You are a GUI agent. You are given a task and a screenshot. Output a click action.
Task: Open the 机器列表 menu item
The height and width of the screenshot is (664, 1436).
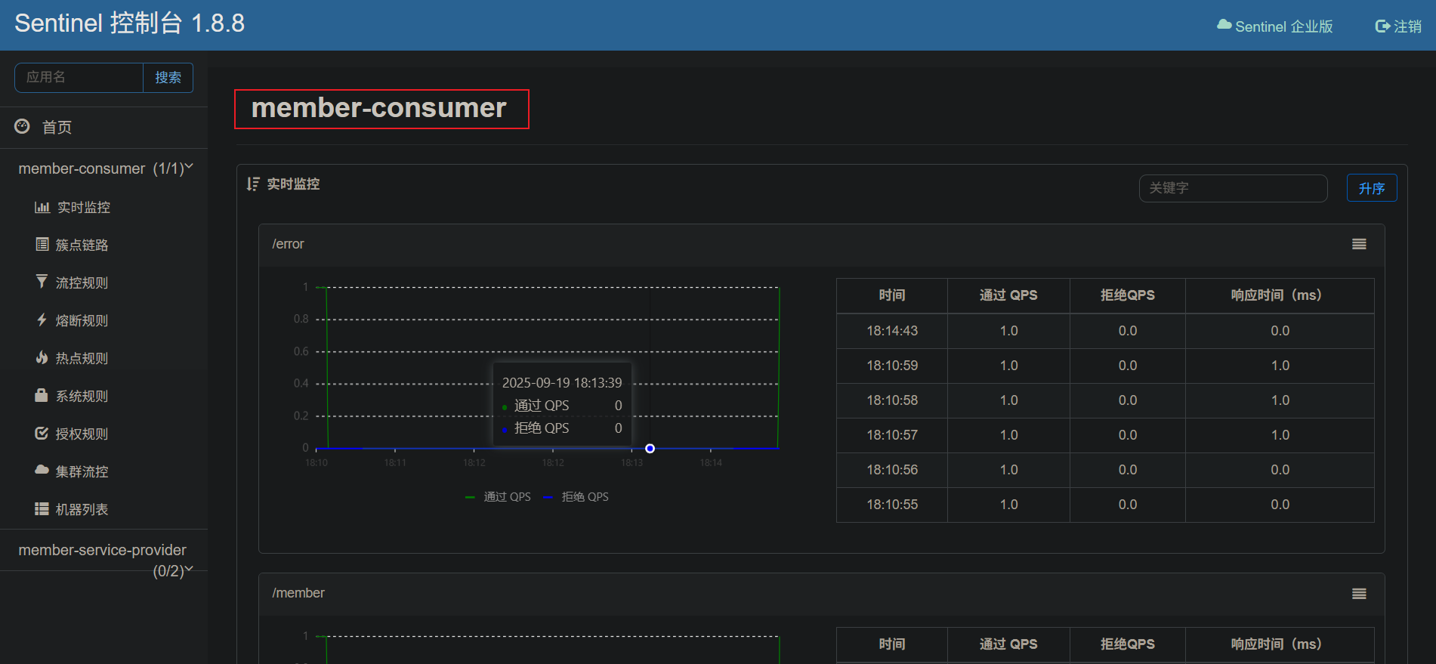tap(82, 510)
